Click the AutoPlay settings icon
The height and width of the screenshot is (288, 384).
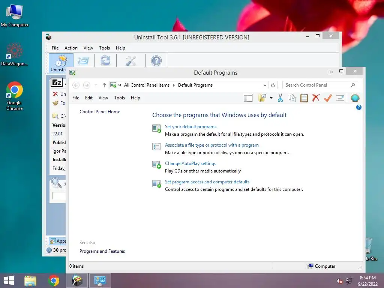(156, 164)
